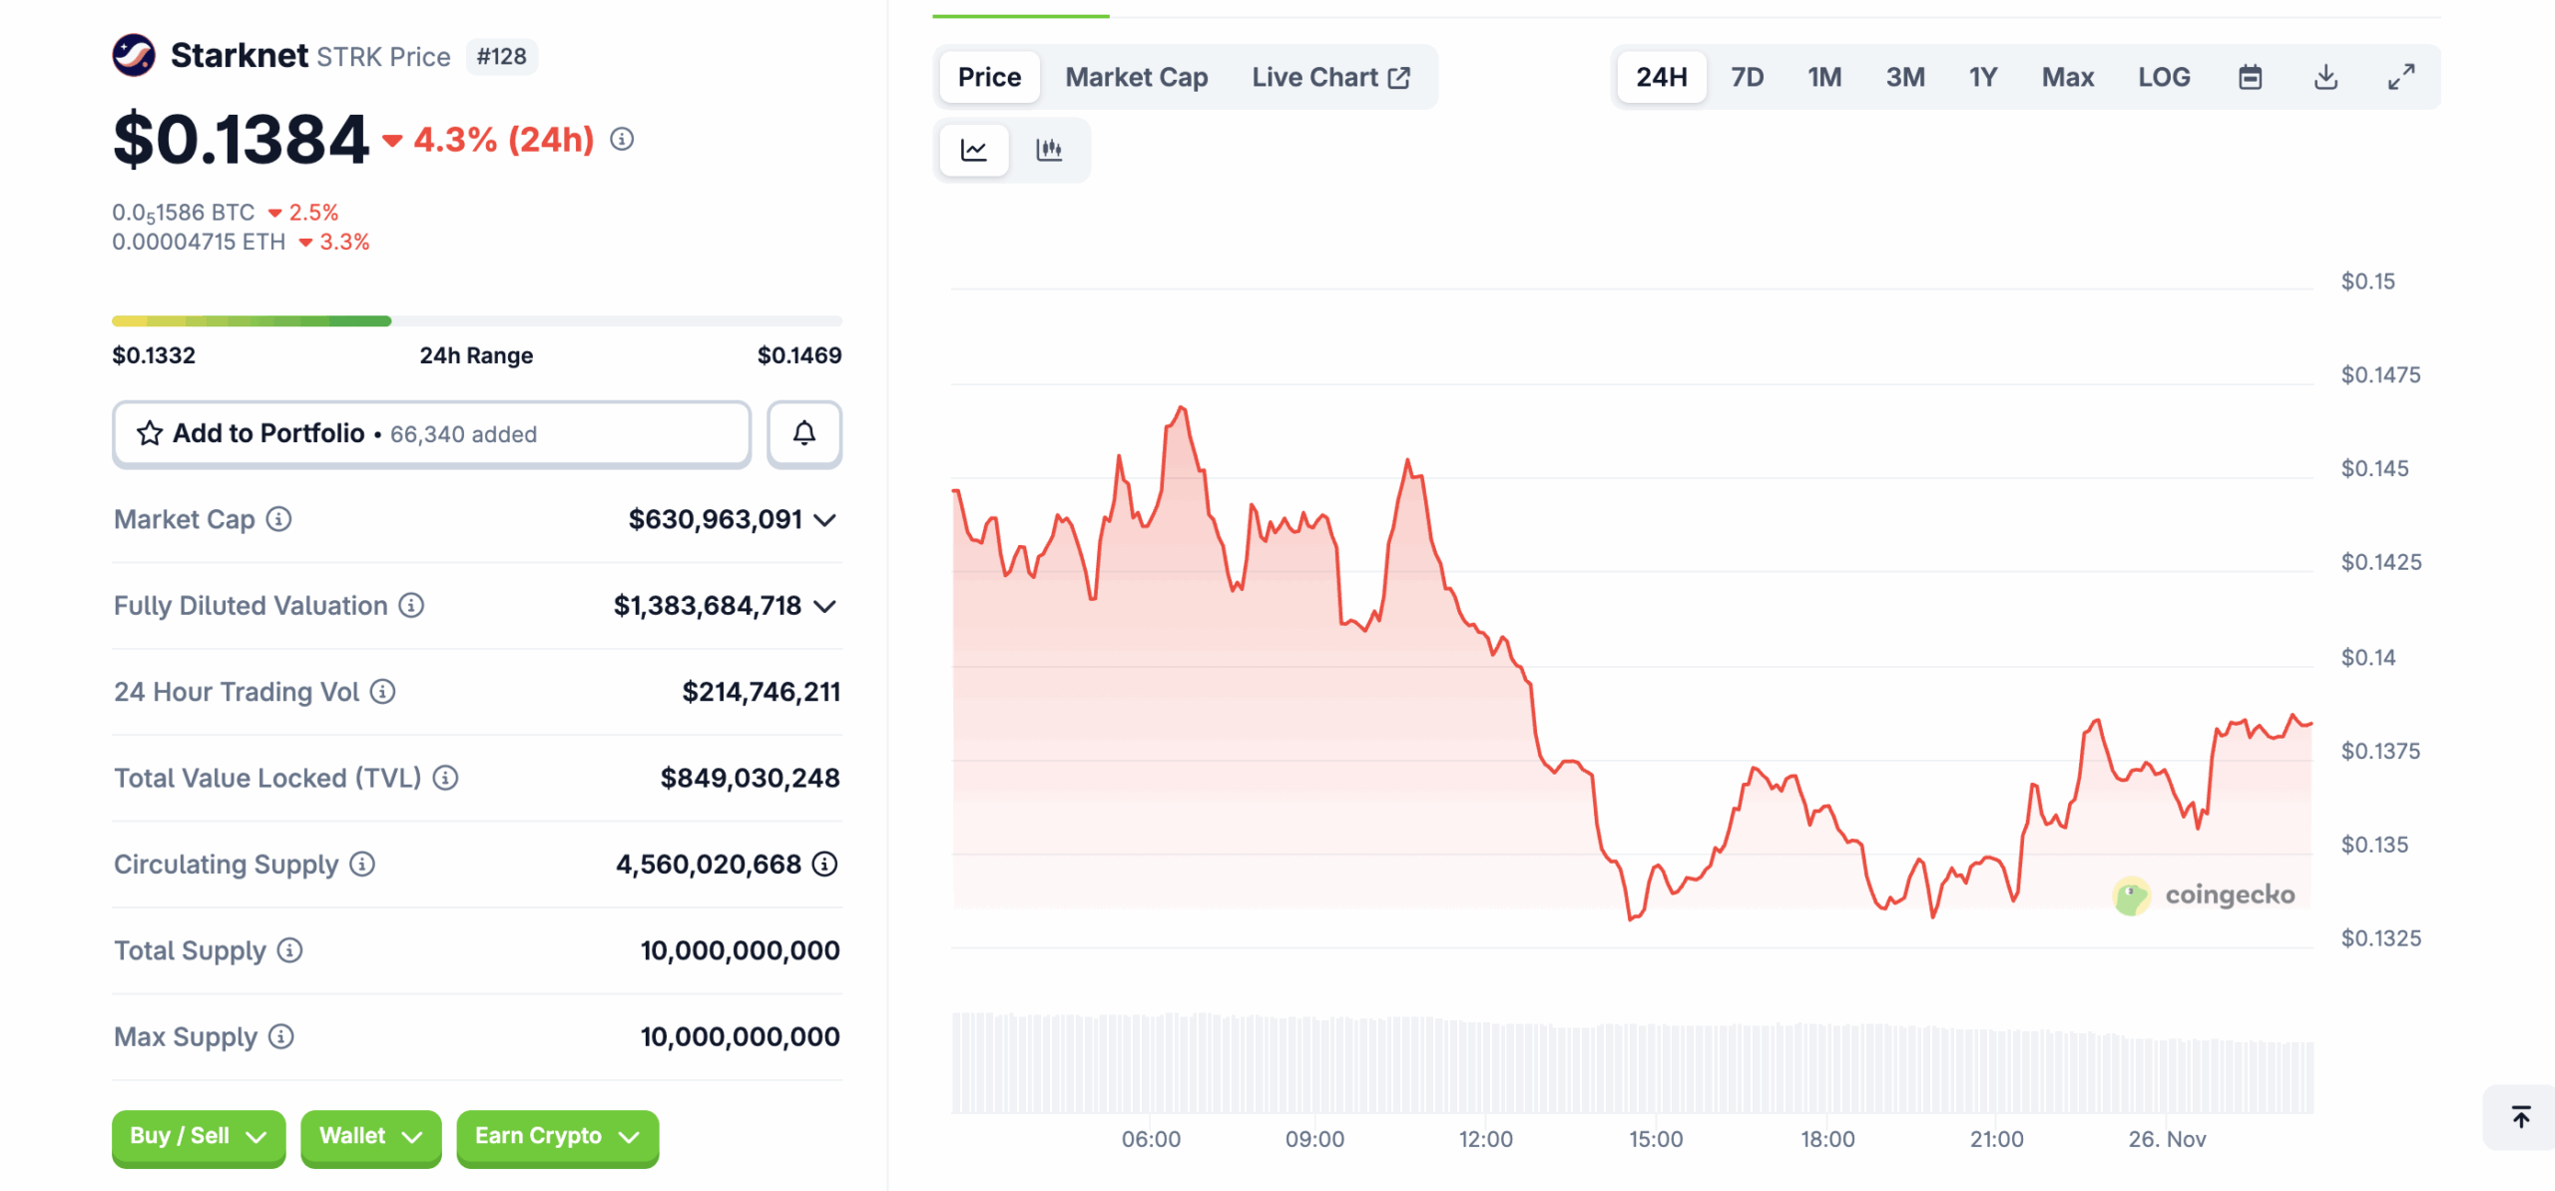Click Add to Portfolio
The image size is (2555, 1191).
[266, 433]
